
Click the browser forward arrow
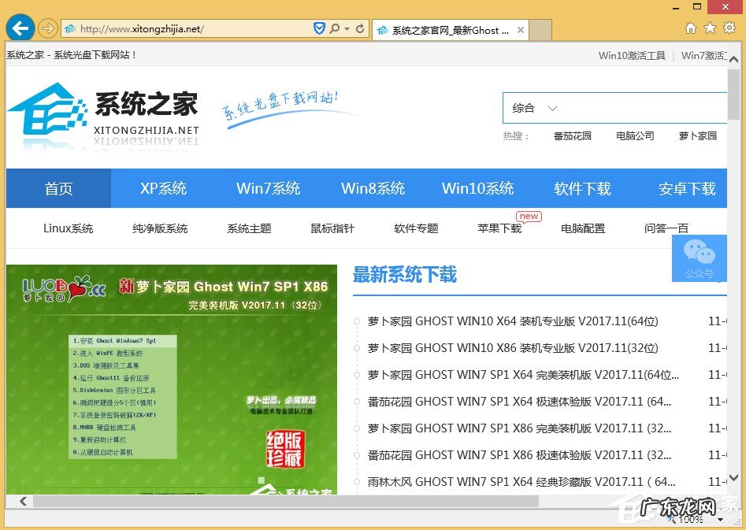[47, 28]
